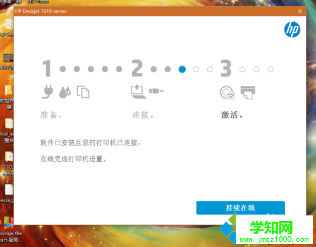Select the colorful archive icon at desktop bottom-left
The width and height of the screenshot is (316, 247).
pos(9,223)
